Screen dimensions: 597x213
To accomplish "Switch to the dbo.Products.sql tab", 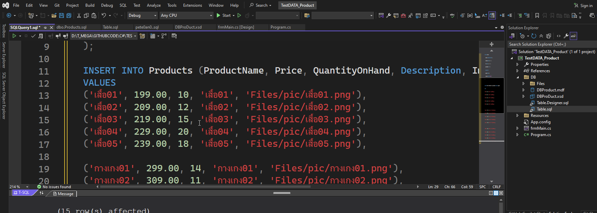I will click(x=72, y=27).
